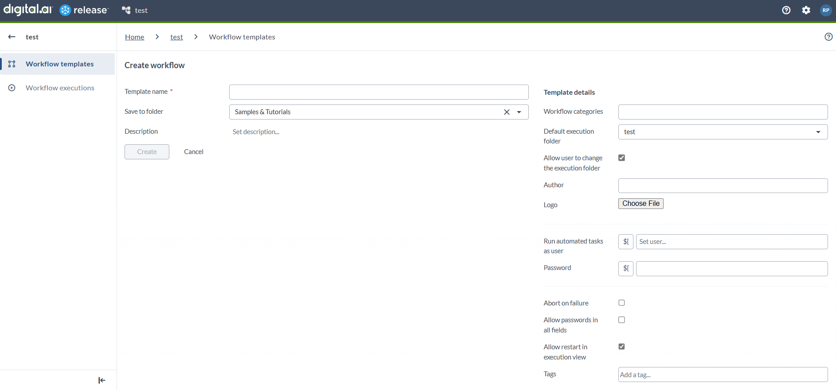Click the back arrow next to test
The width and height of the screenshot is (836, 390).
(x=12, y=37)
